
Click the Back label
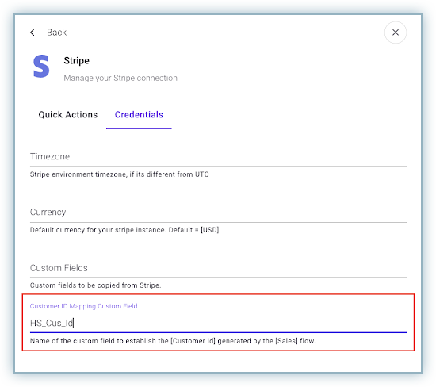(57, 33)
